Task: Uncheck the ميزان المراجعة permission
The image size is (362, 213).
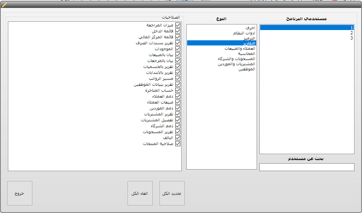Action: pos(178,25)
